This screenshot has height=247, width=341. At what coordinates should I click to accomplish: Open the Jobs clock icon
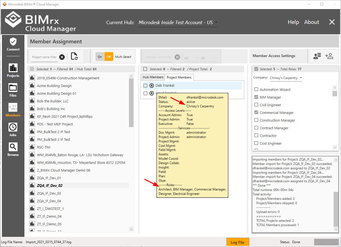[13, 127]
